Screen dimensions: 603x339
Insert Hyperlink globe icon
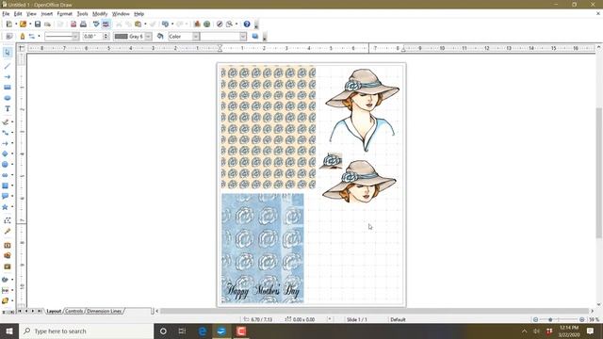[207, 24]
